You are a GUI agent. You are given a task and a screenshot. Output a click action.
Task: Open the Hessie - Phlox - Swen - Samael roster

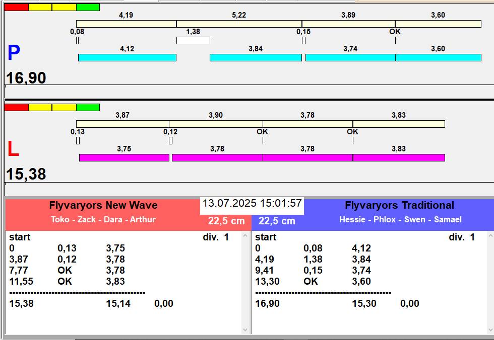pos(400,220)
